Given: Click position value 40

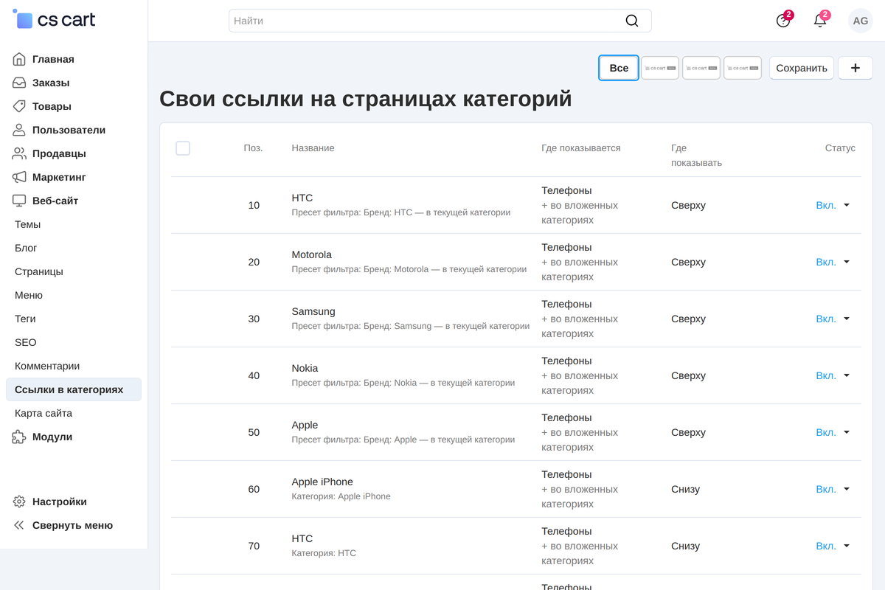Looking at the screenshot, I should pos(254,375).
